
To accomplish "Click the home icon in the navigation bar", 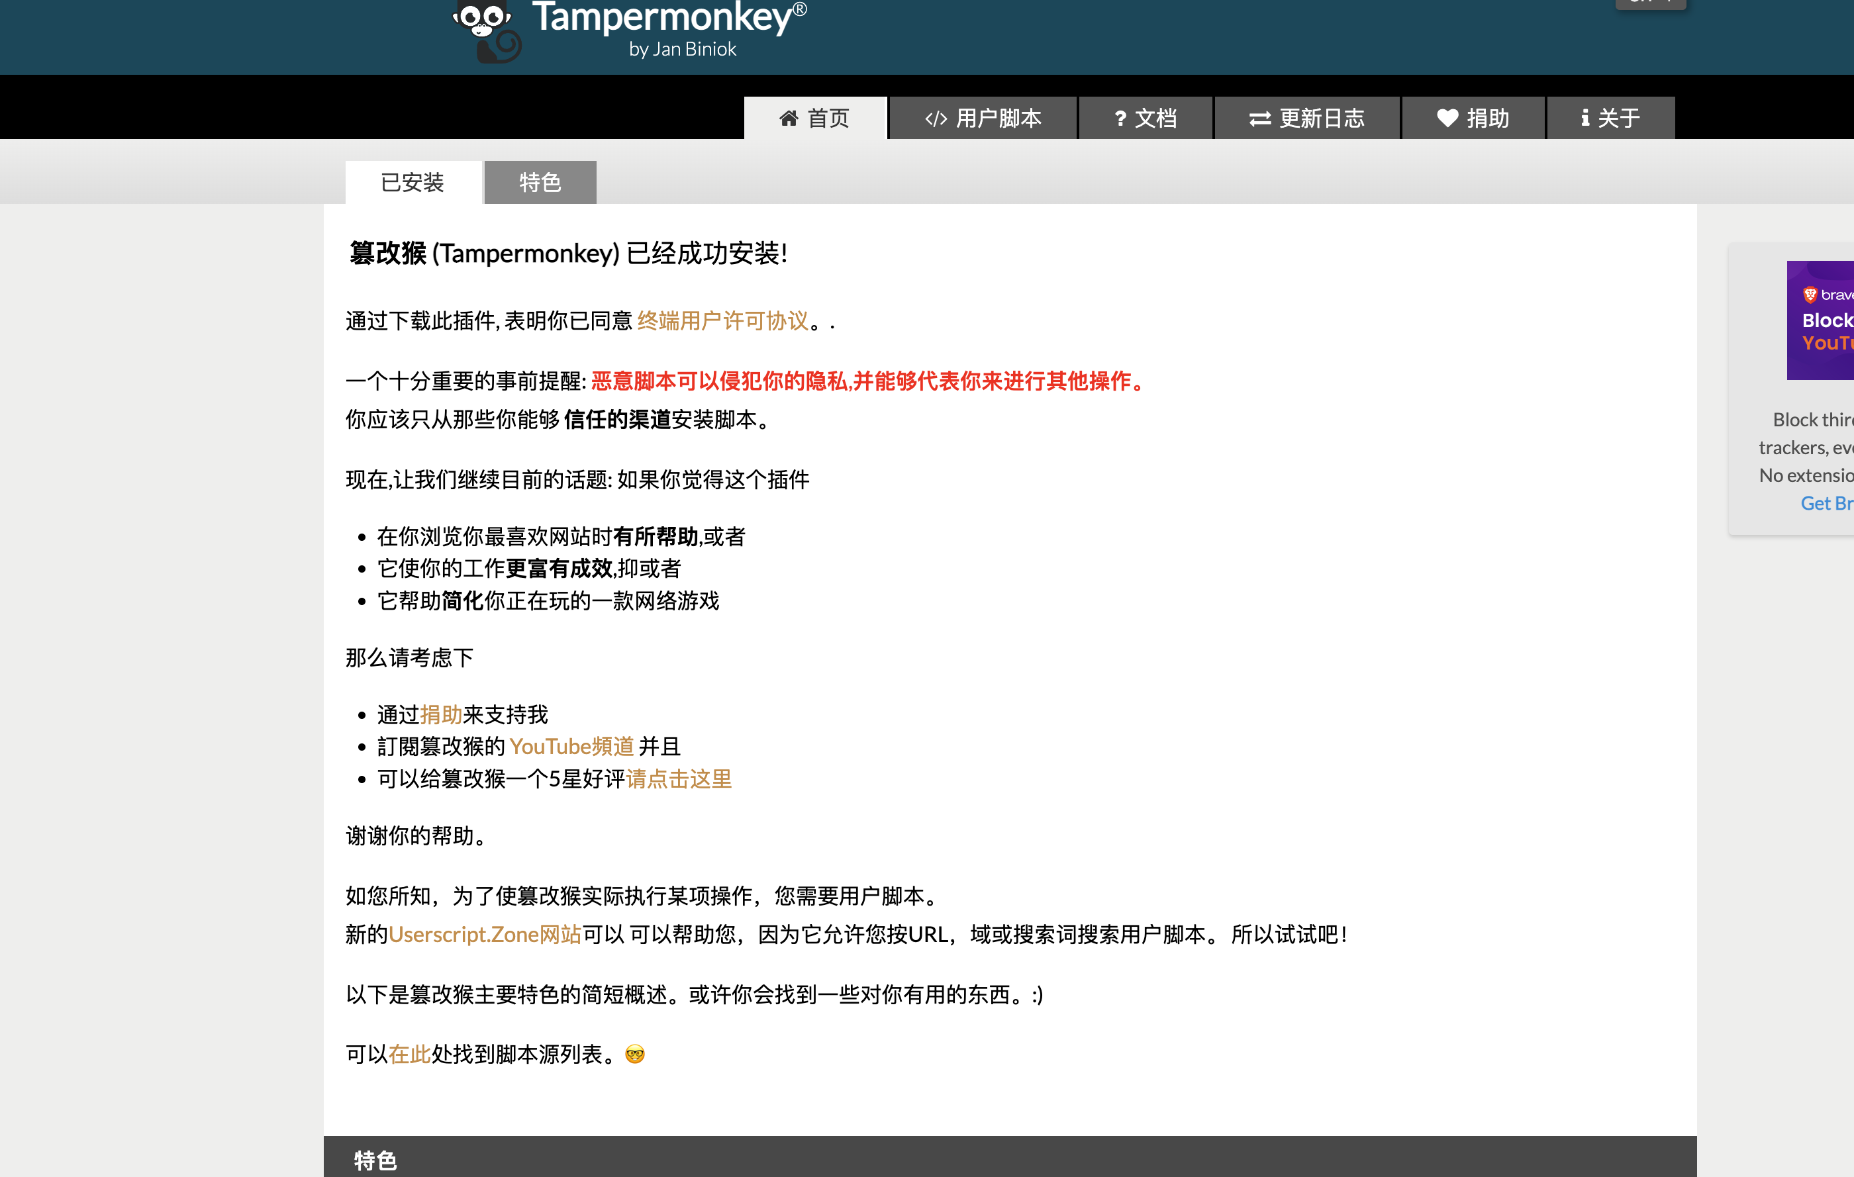I will click(x=789, y=118).
